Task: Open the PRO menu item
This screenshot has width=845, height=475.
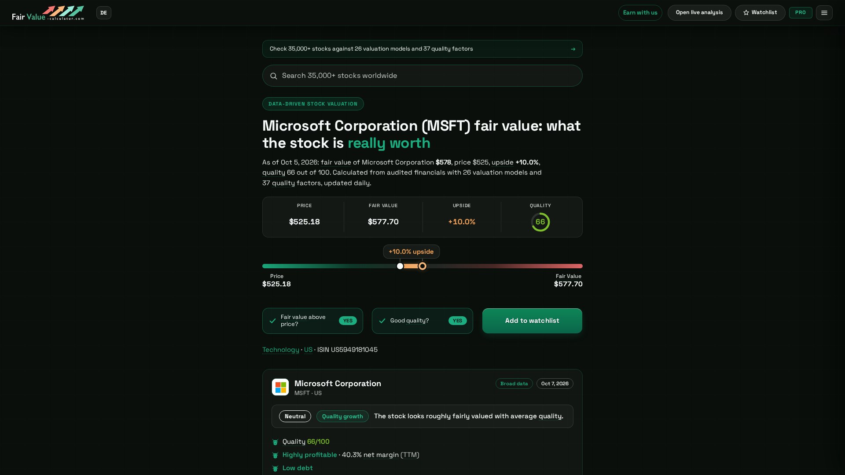Action: point(801,13)
